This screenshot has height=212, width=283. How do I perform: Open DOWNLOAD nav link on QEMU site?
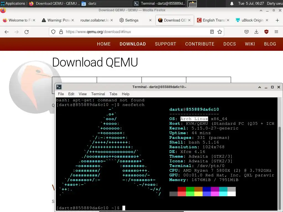[133, 44]
